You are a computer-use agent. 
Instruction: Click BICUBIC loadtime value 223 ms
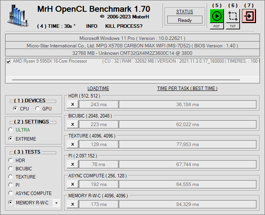tap(99, 125)
